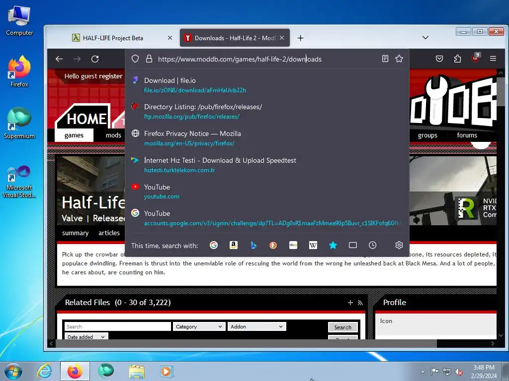509x381 pixels.
Task: Select Directory Listing /pub/firefox/releases/ suggestion
Action: tap(267, 112)
